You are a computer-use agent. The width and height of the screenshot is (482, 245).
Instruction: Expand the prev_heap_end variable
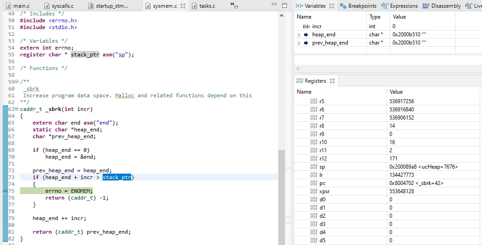(299, 43)
